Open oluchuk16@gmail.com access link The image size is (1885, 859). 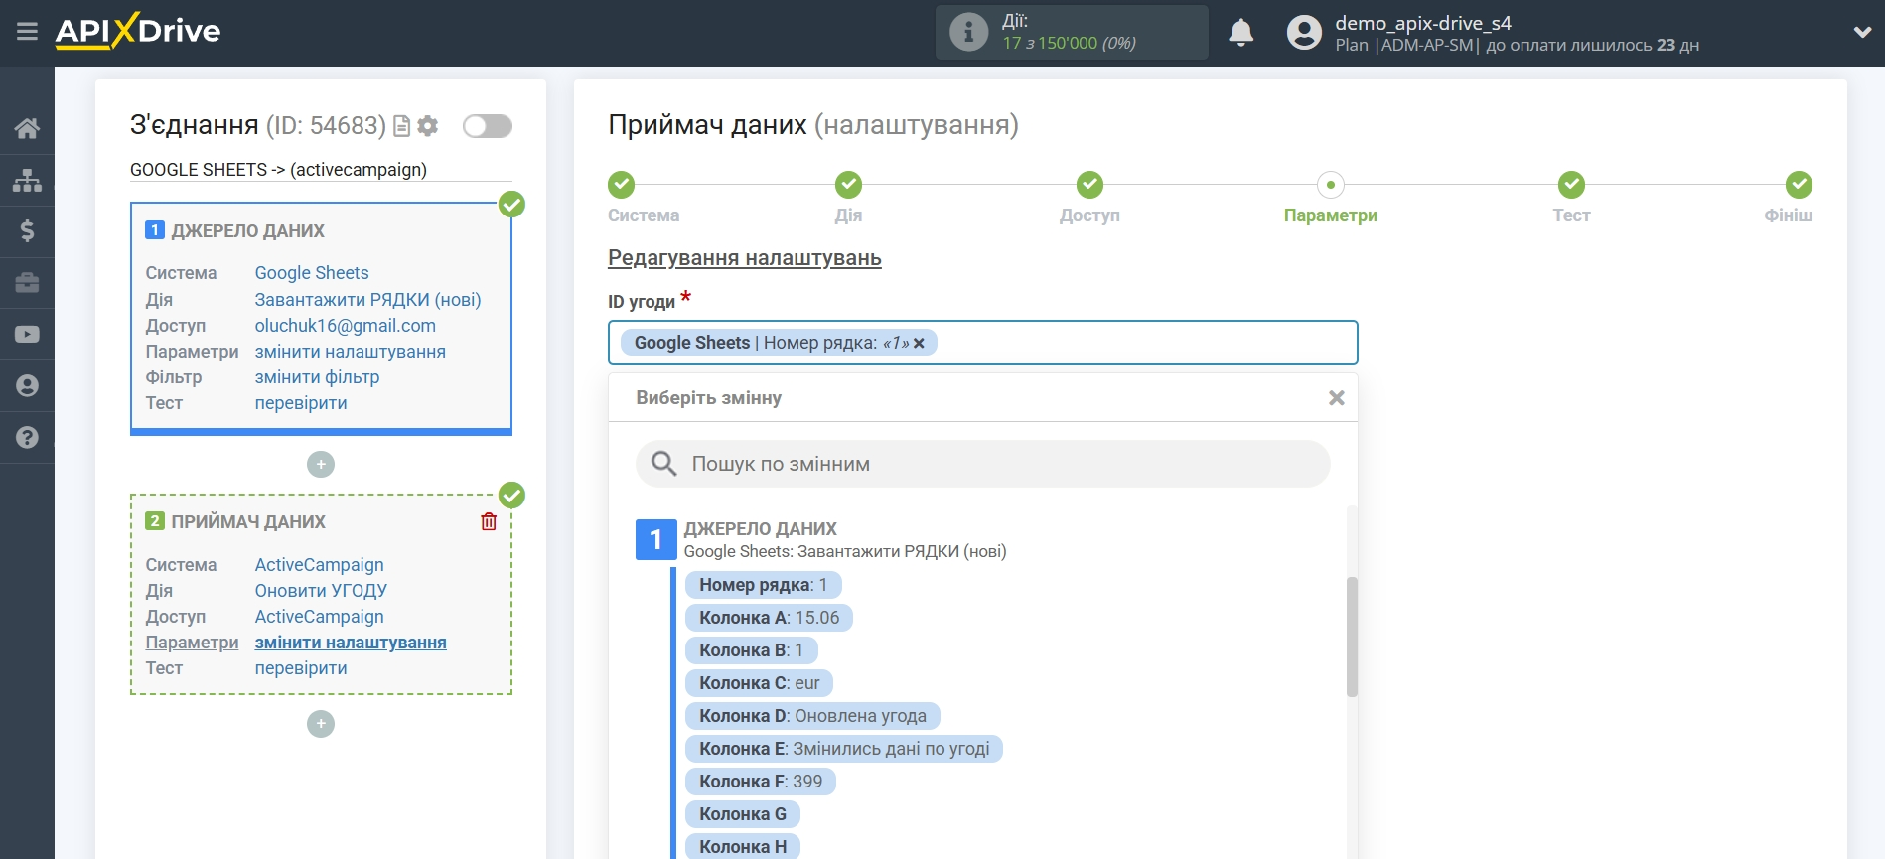click(x=345, y=325)
